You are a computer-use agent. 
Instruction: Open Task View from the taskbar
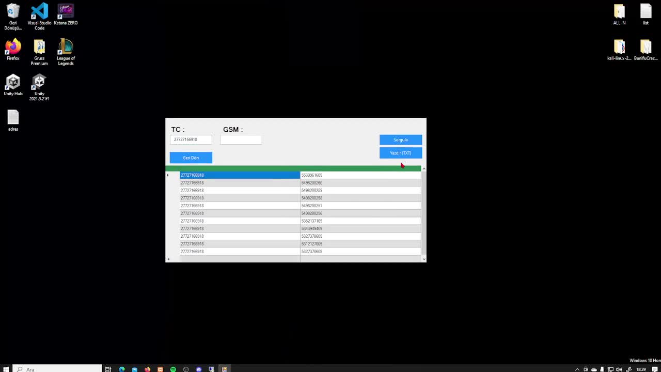108,369
